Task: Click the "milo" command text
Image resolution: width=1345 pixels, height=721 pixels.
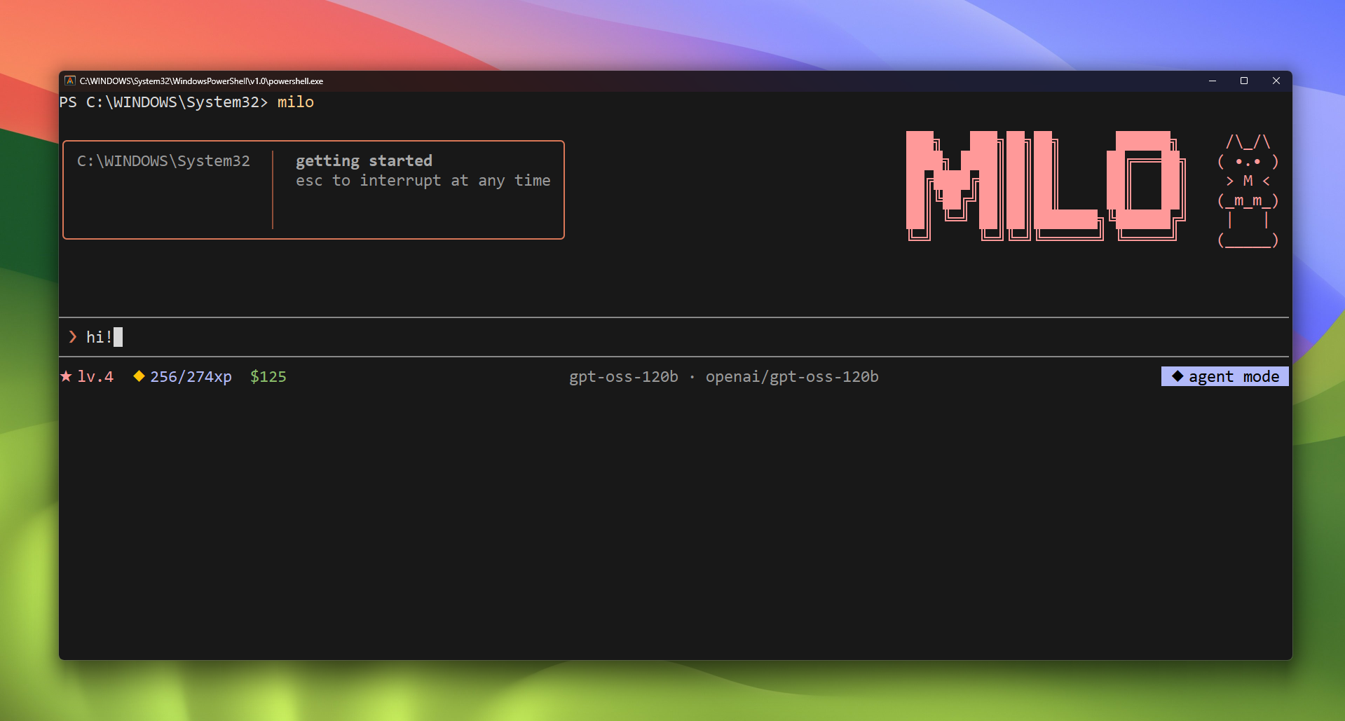Action: pyautogui.click(x=296, y=102)
